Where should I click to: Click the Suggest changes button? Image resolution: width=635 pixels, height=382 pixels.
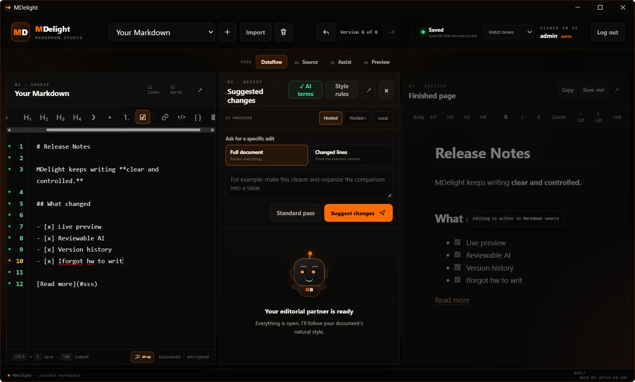tap(358, 213)
